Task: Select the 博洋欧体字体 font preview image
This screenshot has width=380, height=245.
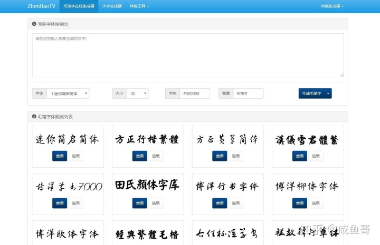Action: click(68, 234)
